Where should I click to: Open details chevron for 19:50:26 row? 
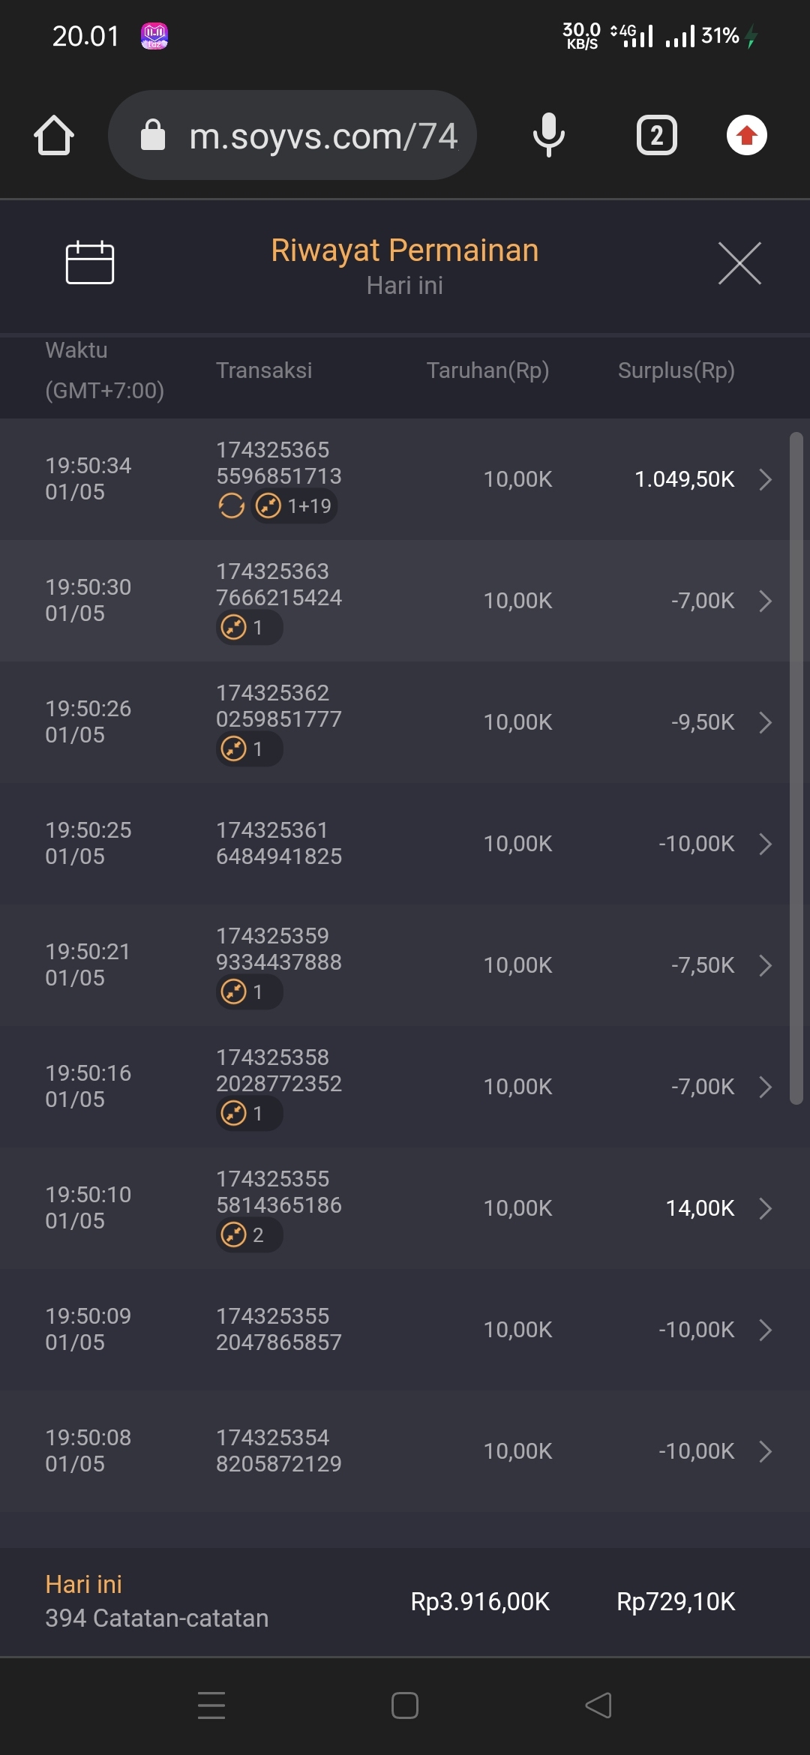[x=765, y=722]
